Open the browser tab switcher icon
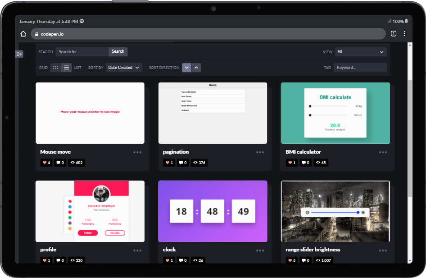The image size is (426, 278). coord(393,34)
